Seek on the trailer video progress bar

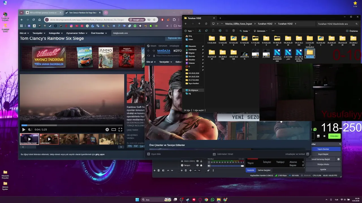72,125
